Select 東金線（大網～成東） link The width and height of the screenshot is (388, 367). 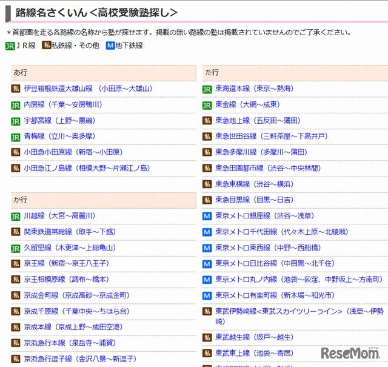click(x=247, y=104)
